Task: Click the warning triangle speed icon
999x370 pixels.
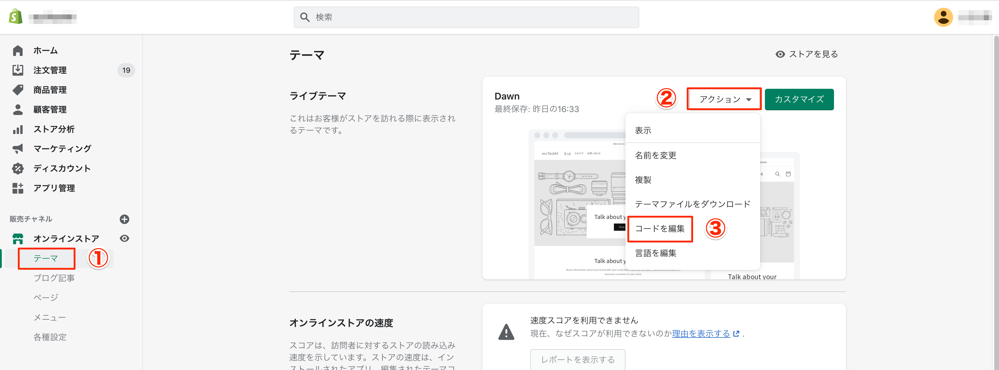Action: click(506, 332)
